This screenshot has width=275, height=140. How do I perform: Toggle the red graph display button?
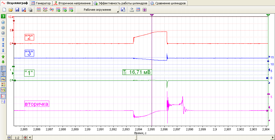(x=3, y=96)
